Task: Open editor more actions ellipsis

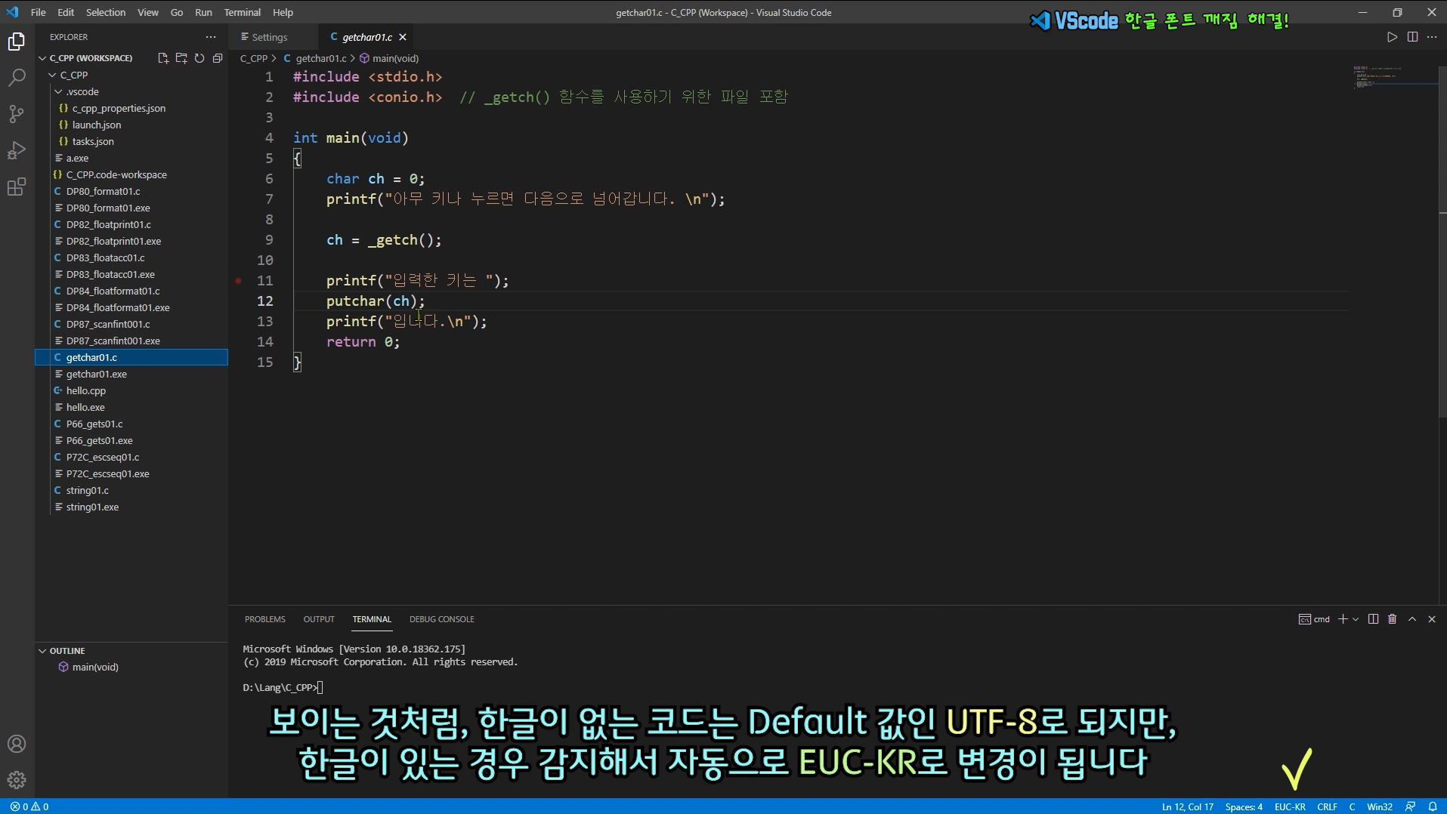Action: [1432, 37]
